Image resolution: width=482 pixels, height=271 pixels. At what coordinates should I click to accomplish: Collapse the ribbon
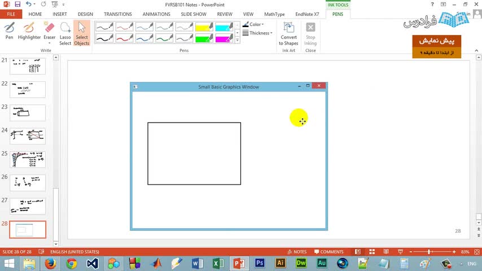click(x=476, y=50)
